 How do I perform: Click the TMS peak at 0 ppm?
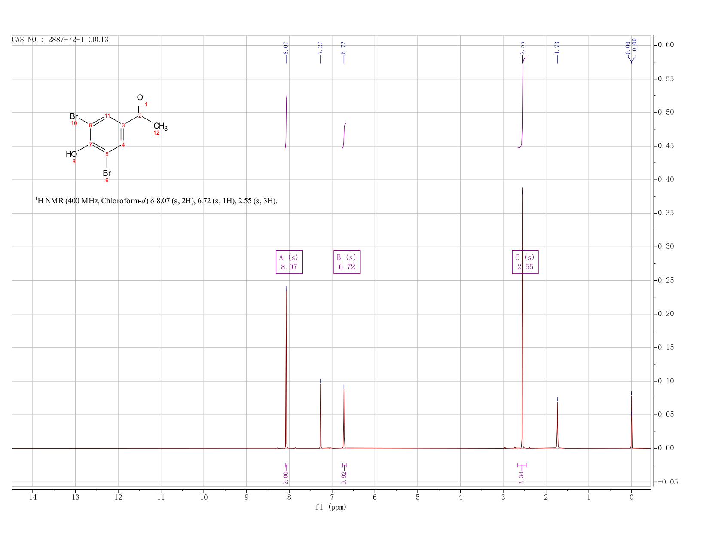(631, 422)
